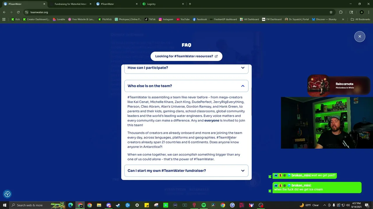
Task: Show more bookmarks with the overflow chevron
Action: [x=343, y=19]
